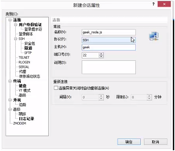
Task: Collapse the 用户身份验证 tree node
Action: pyautogui.click(x=16, y=25)
